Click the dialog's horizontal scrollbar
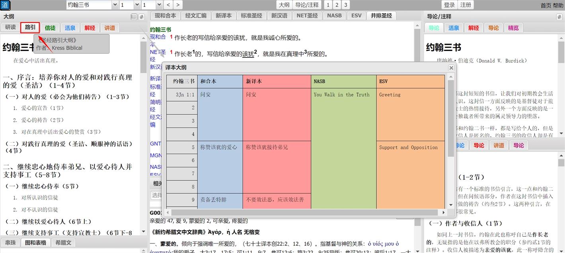The width and height of the screenshot is (565, 253). [x=306, y=212]
